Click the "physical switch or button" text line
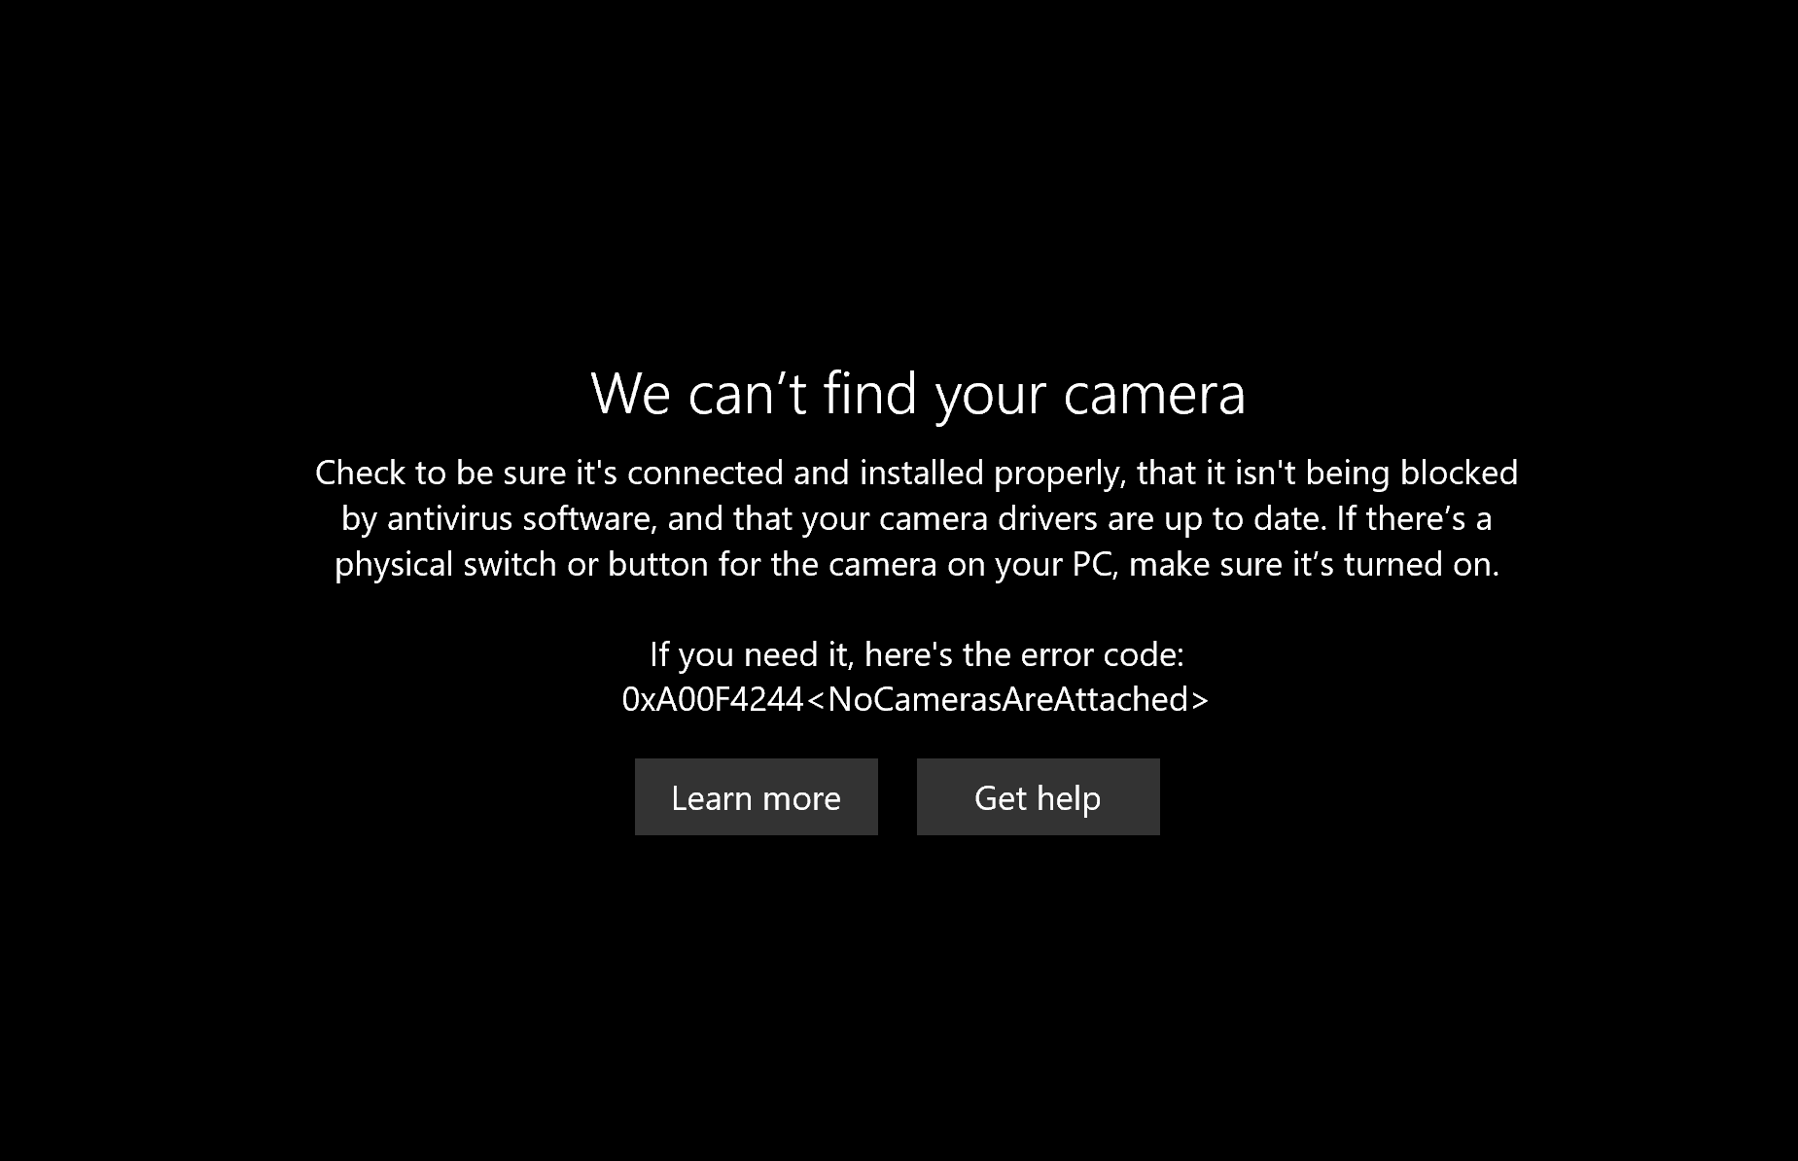 [916, 564]
